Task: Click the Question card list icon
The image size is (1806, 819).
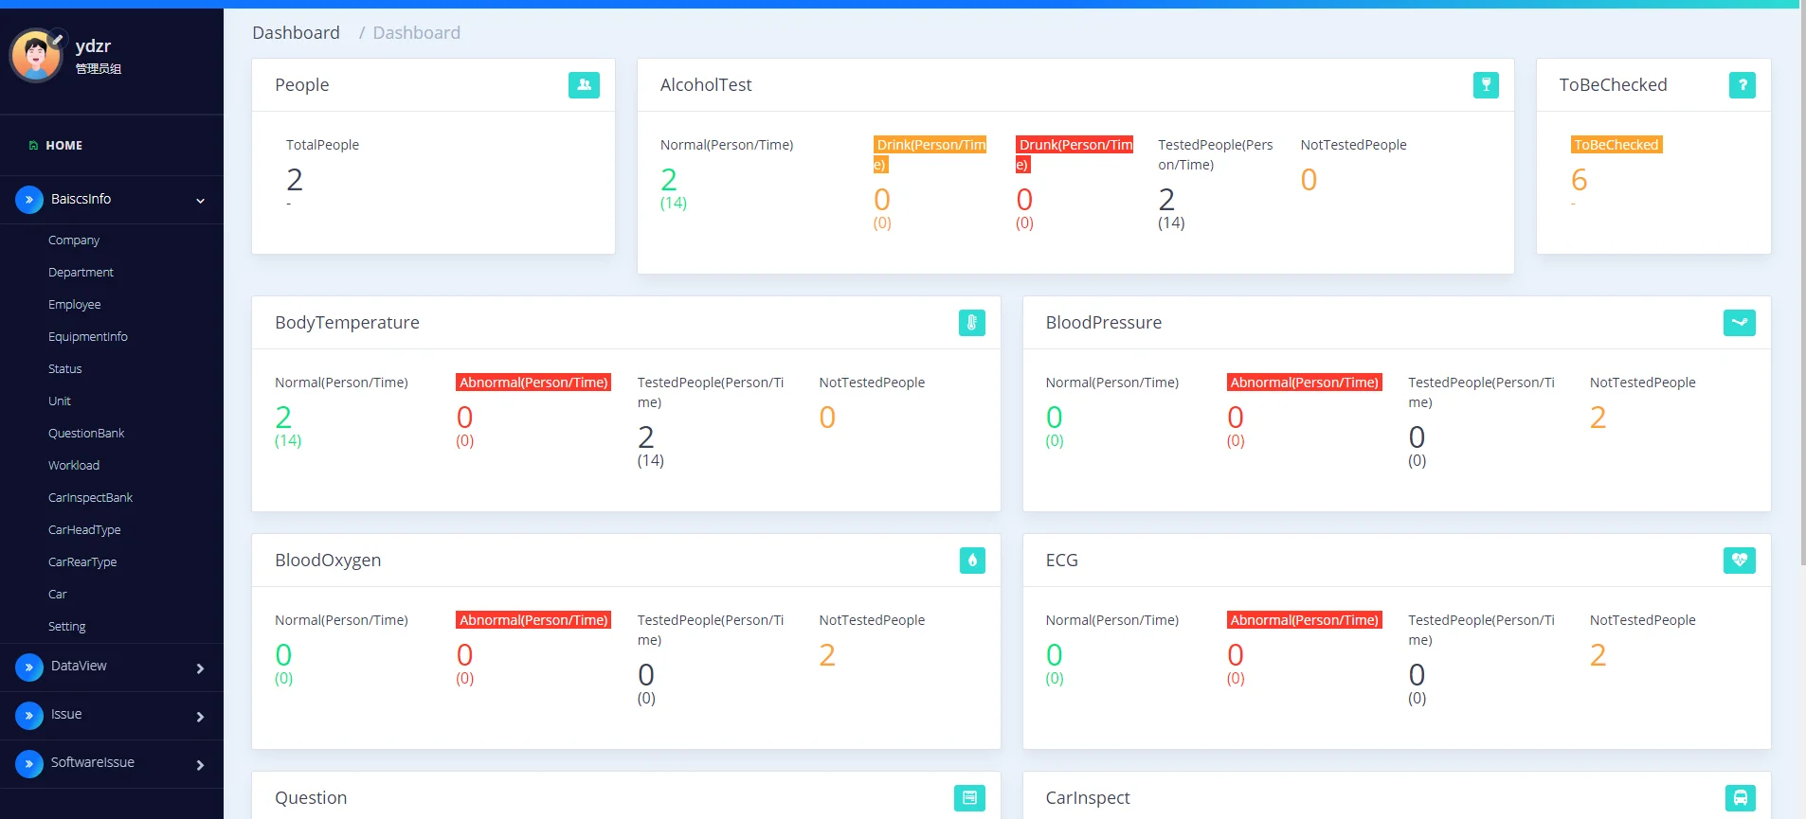Action: point(969,798)
